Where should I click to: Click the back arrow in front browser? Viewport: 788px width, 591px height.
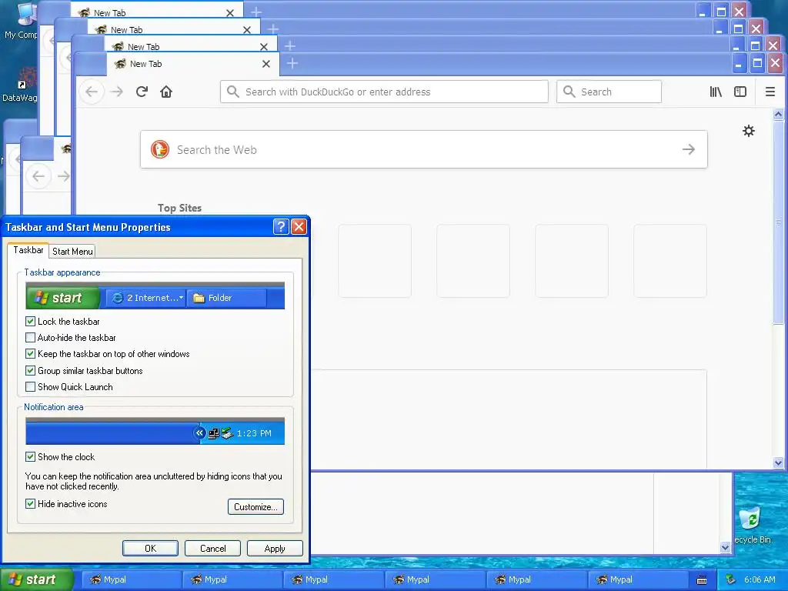tap(92, 92)
